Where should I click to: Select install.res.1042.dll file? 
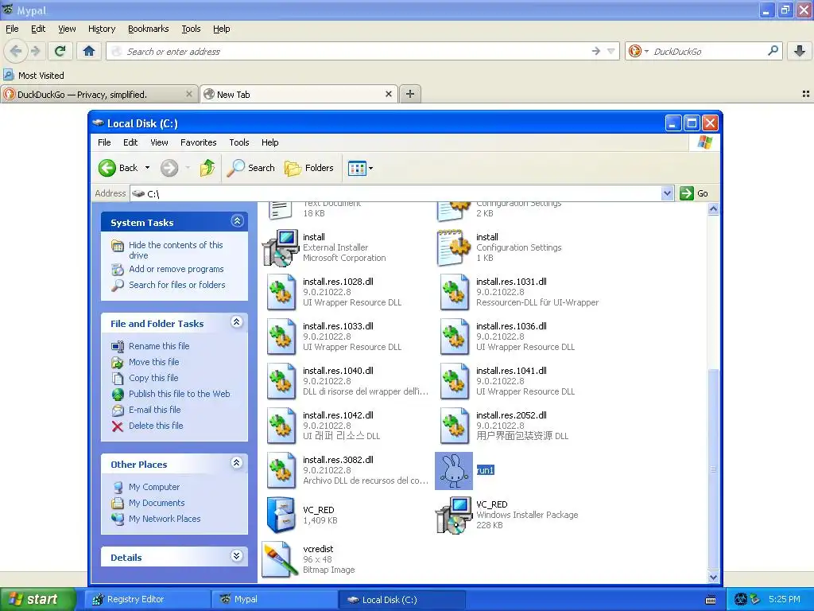click(324, 426)
